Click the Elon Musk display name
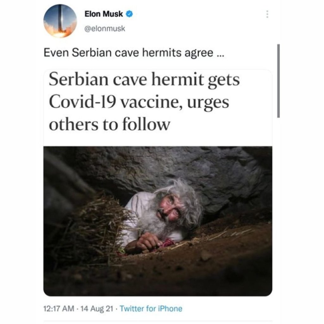The height and width of the screenshot is (324, 324). coord(103,14)
